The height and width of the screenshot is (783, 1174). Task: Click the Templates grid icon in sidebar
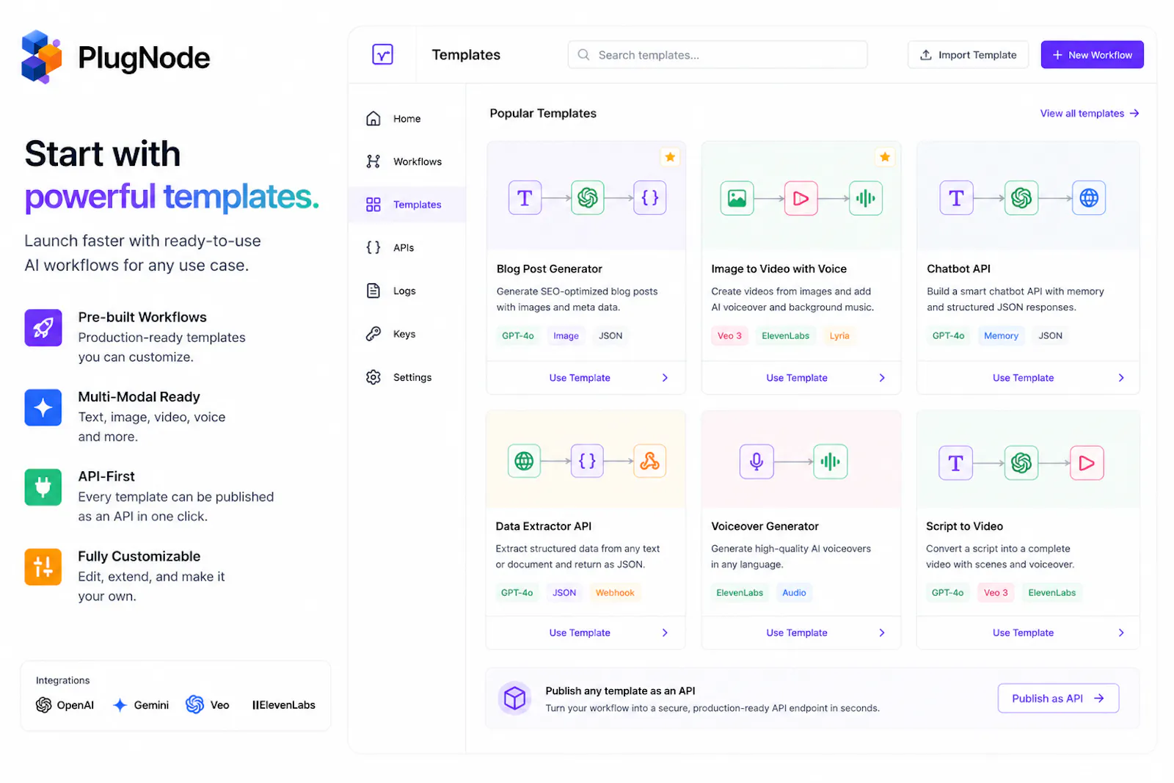click(x=373, y=205)
